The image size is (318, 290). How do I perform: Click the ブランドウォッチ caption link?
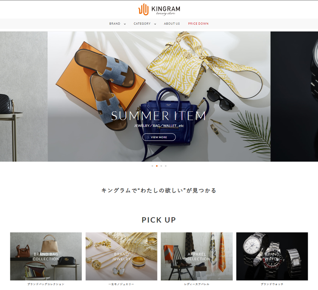click(x=272, y=284)
